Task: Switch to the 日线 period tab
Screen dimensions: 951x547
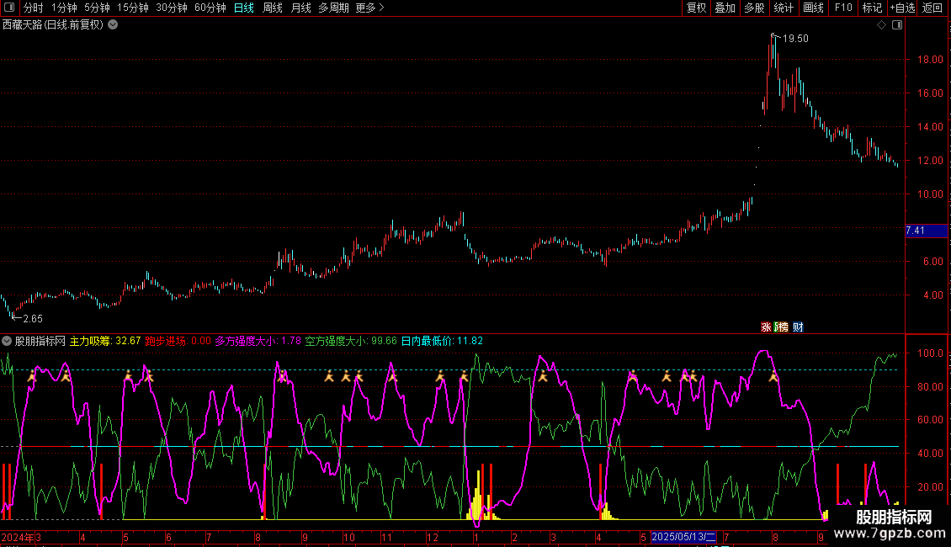Action: 243,8
